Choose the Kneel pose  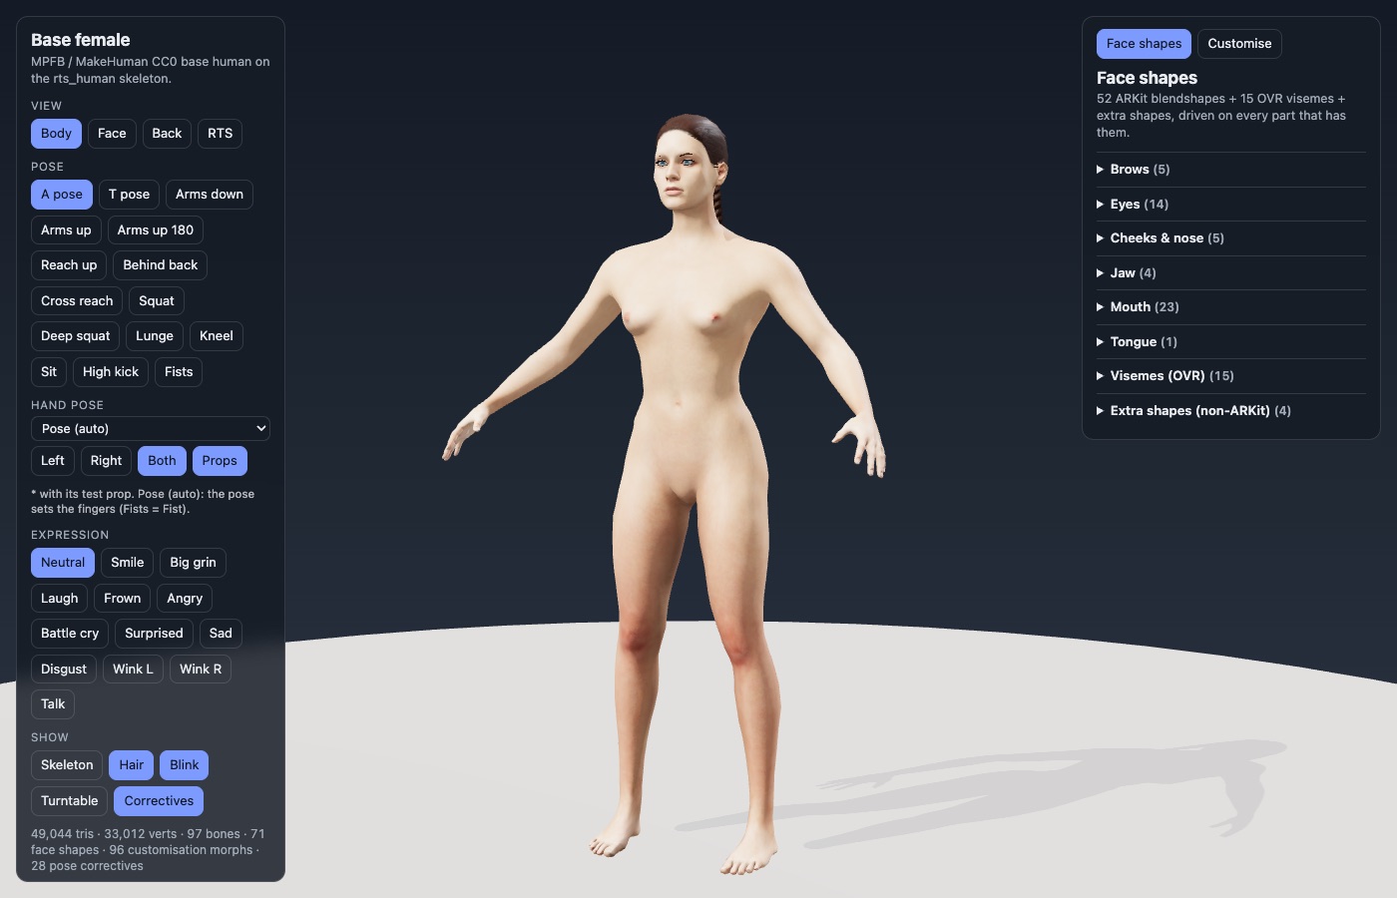(x=217, y=336)
